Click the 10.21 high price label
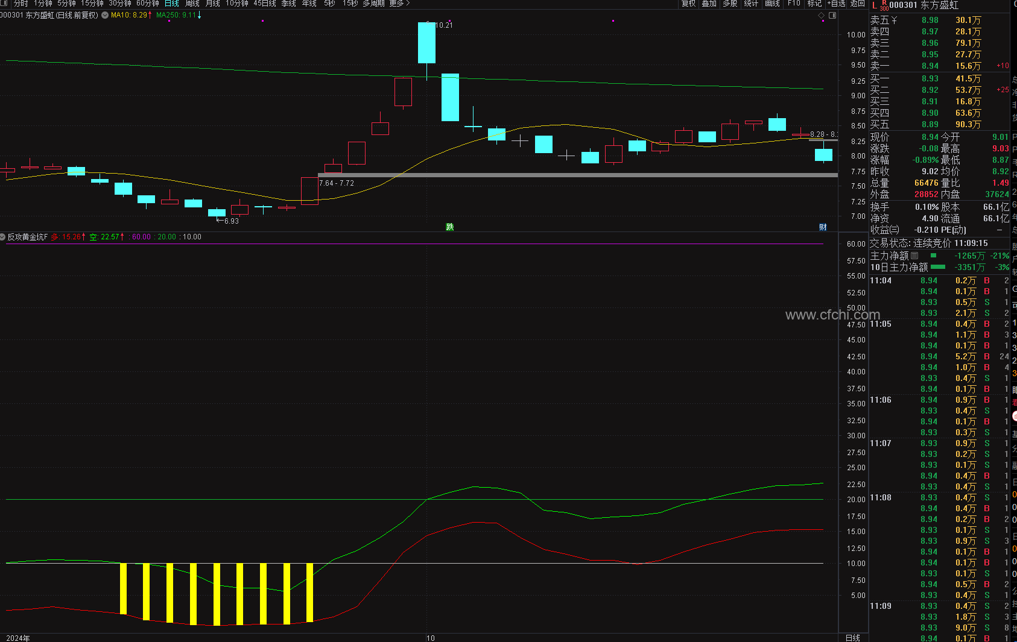This screenshot has height=642, width=1017. 443,25
